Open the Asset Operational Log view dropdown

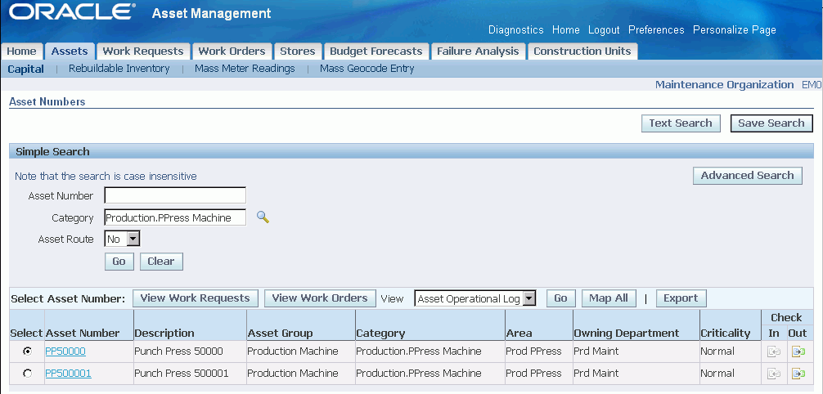tap(475, 298)
